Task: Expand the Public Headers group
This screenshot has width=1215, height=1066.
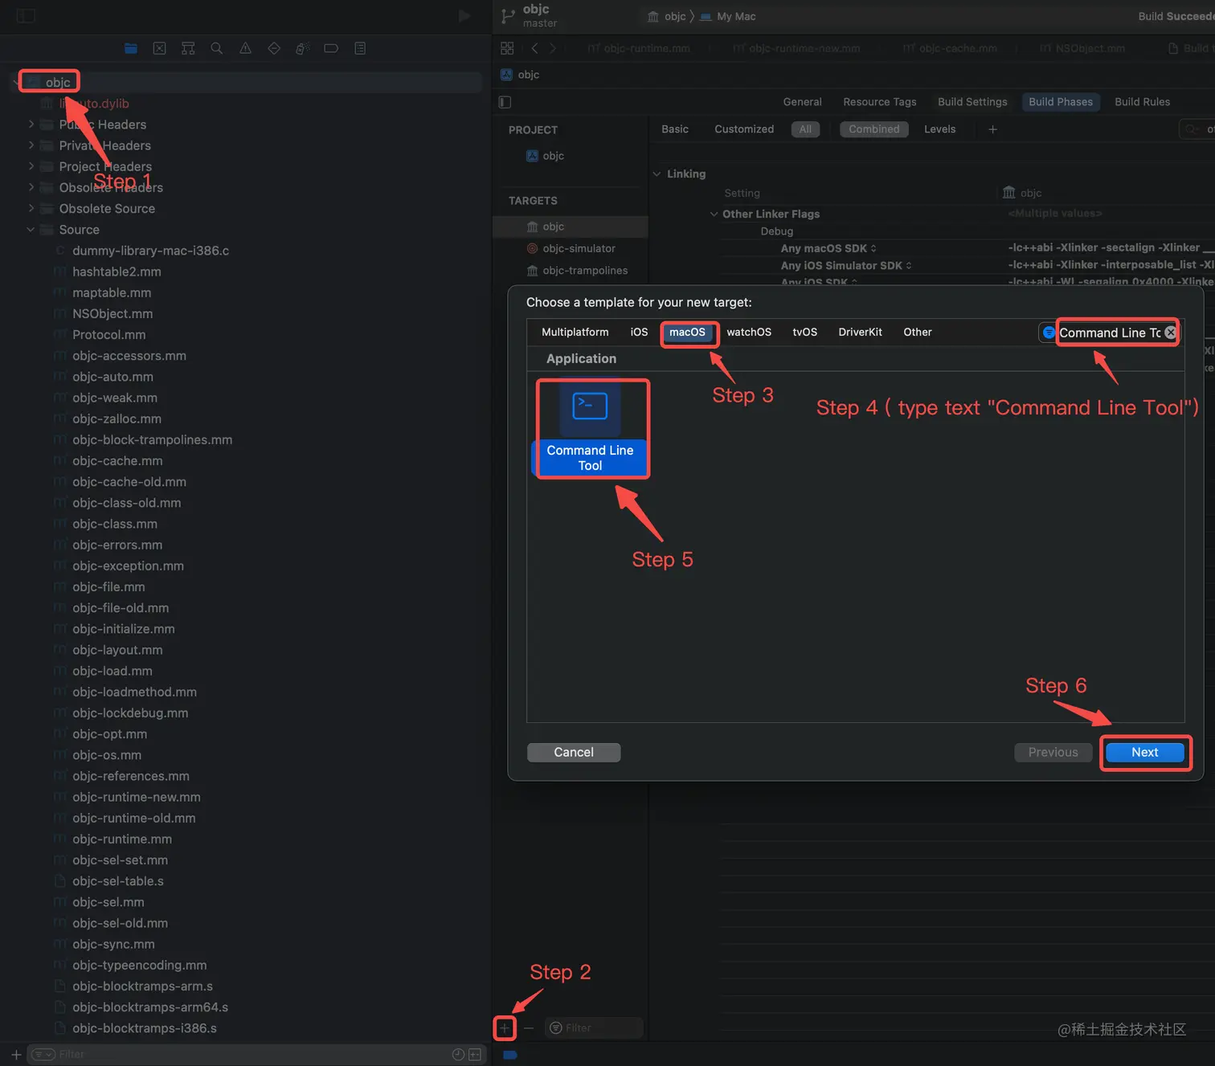Action: (x=31, y=125)
